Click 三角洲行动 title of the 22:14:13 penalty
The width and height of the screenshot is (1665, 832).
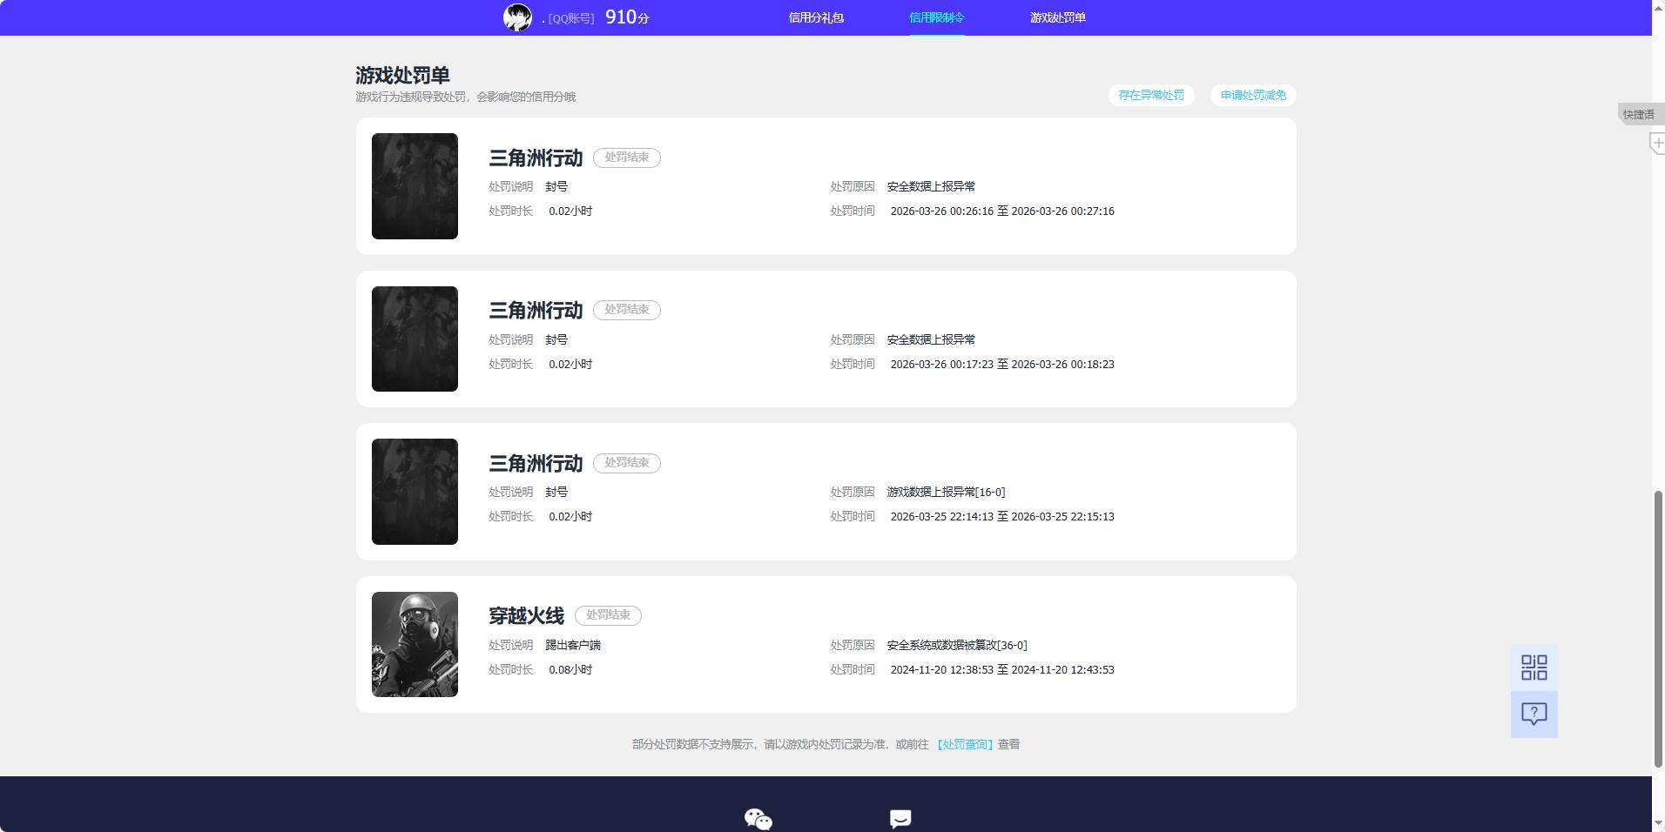coord(536,463)
